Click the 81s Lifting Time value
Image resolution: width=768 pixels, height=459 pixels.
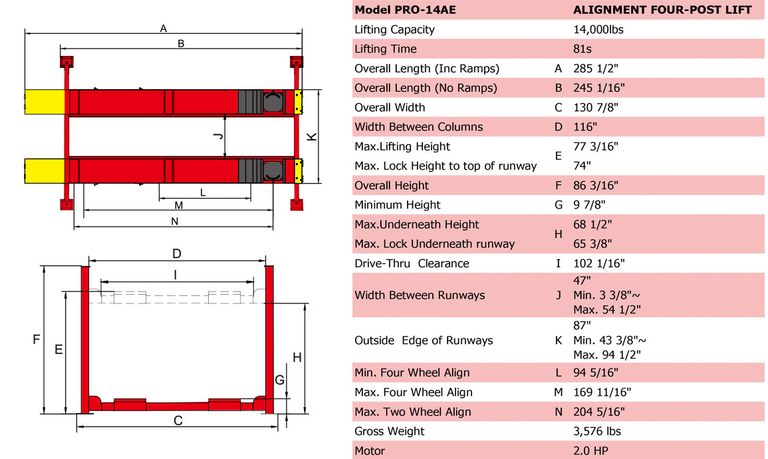point(582,49)
